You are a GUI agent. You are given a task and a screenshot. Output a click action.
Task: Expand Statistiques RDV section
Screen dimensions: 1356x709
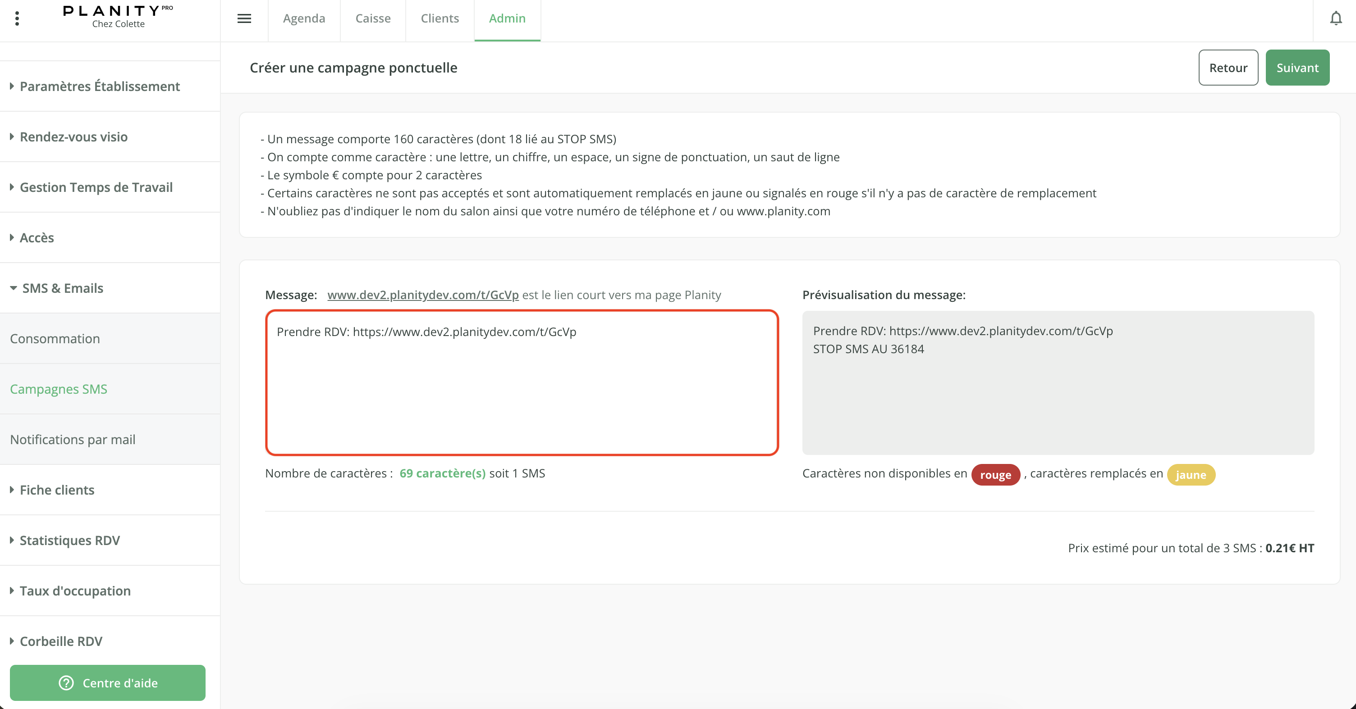(69, 541)
